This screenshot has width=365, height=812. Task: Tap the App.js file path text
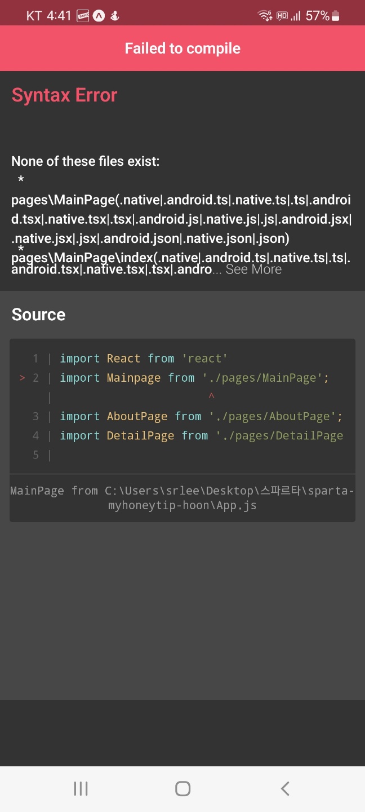click(x=182, y=498)
